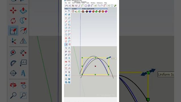
Task: Select the Pan hand tool in small toolbar
Action: pos(69,62)
